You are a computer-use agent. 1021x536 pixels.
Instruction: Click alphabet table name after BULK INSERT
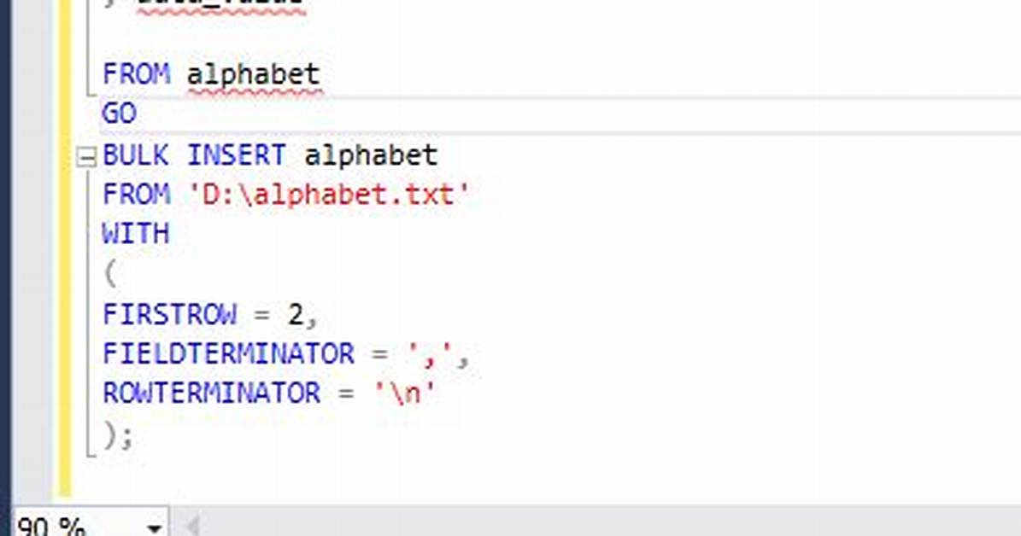click(371, 155)
